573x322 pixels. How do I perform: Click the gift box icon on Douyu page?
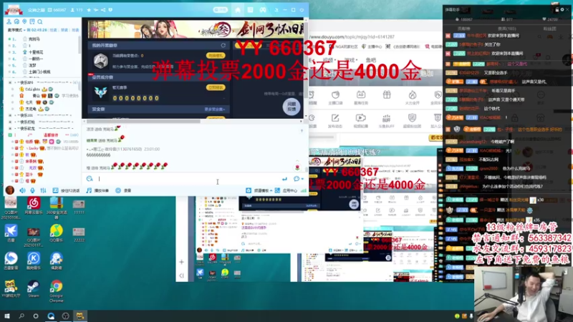coord(387,95)
